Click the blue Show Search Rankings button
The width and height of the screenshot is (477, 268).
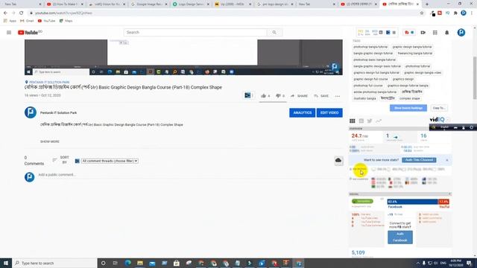pos(408,108)
